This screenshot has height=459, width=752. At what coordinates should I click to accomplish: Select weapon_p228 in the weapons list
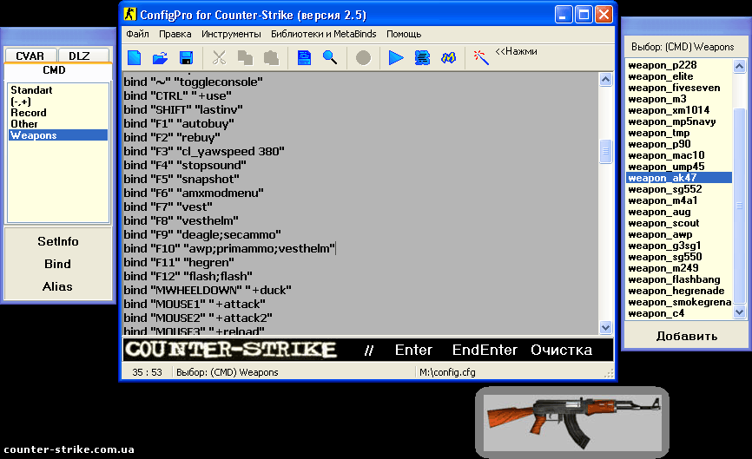point(678,65)
